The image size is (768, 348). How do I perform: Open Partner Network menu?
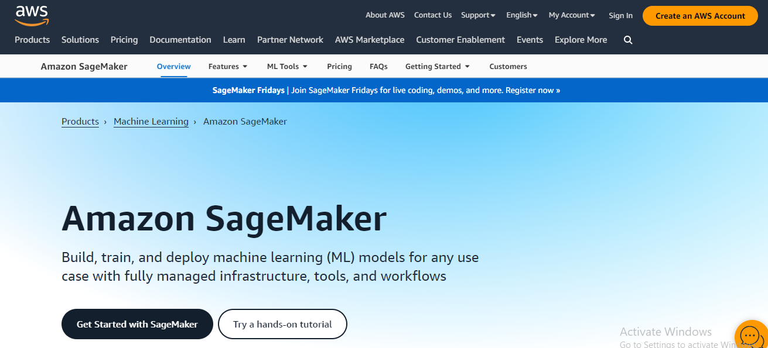pyautogui.click(x=290, y=40)
